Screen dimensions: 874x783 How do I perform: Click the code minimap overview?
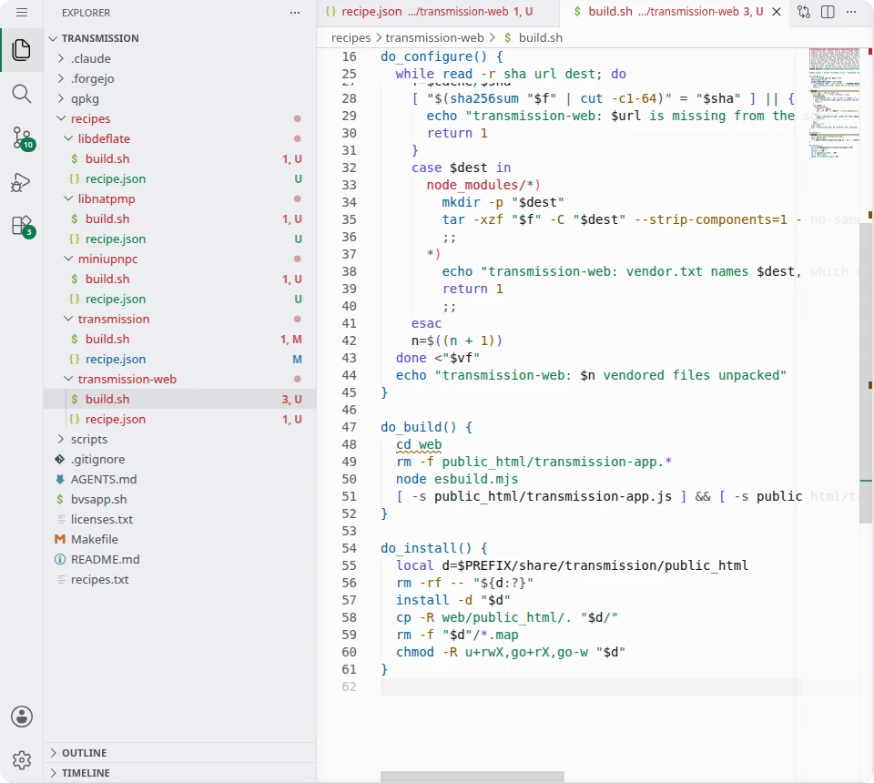(835, 103)
